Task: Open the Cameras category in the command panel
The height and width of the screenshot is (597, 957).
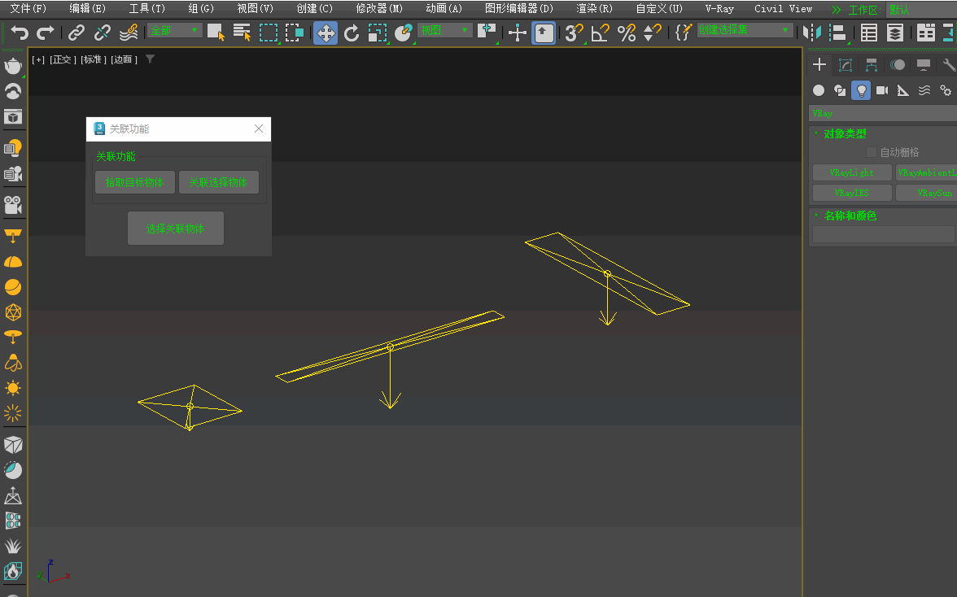Action: (x=882, y=90)
